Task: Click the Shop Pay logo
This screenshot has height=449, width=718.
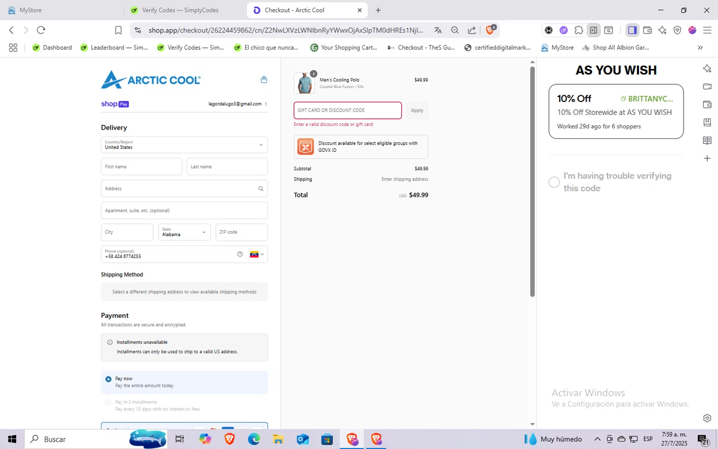Action: [115, 104]
